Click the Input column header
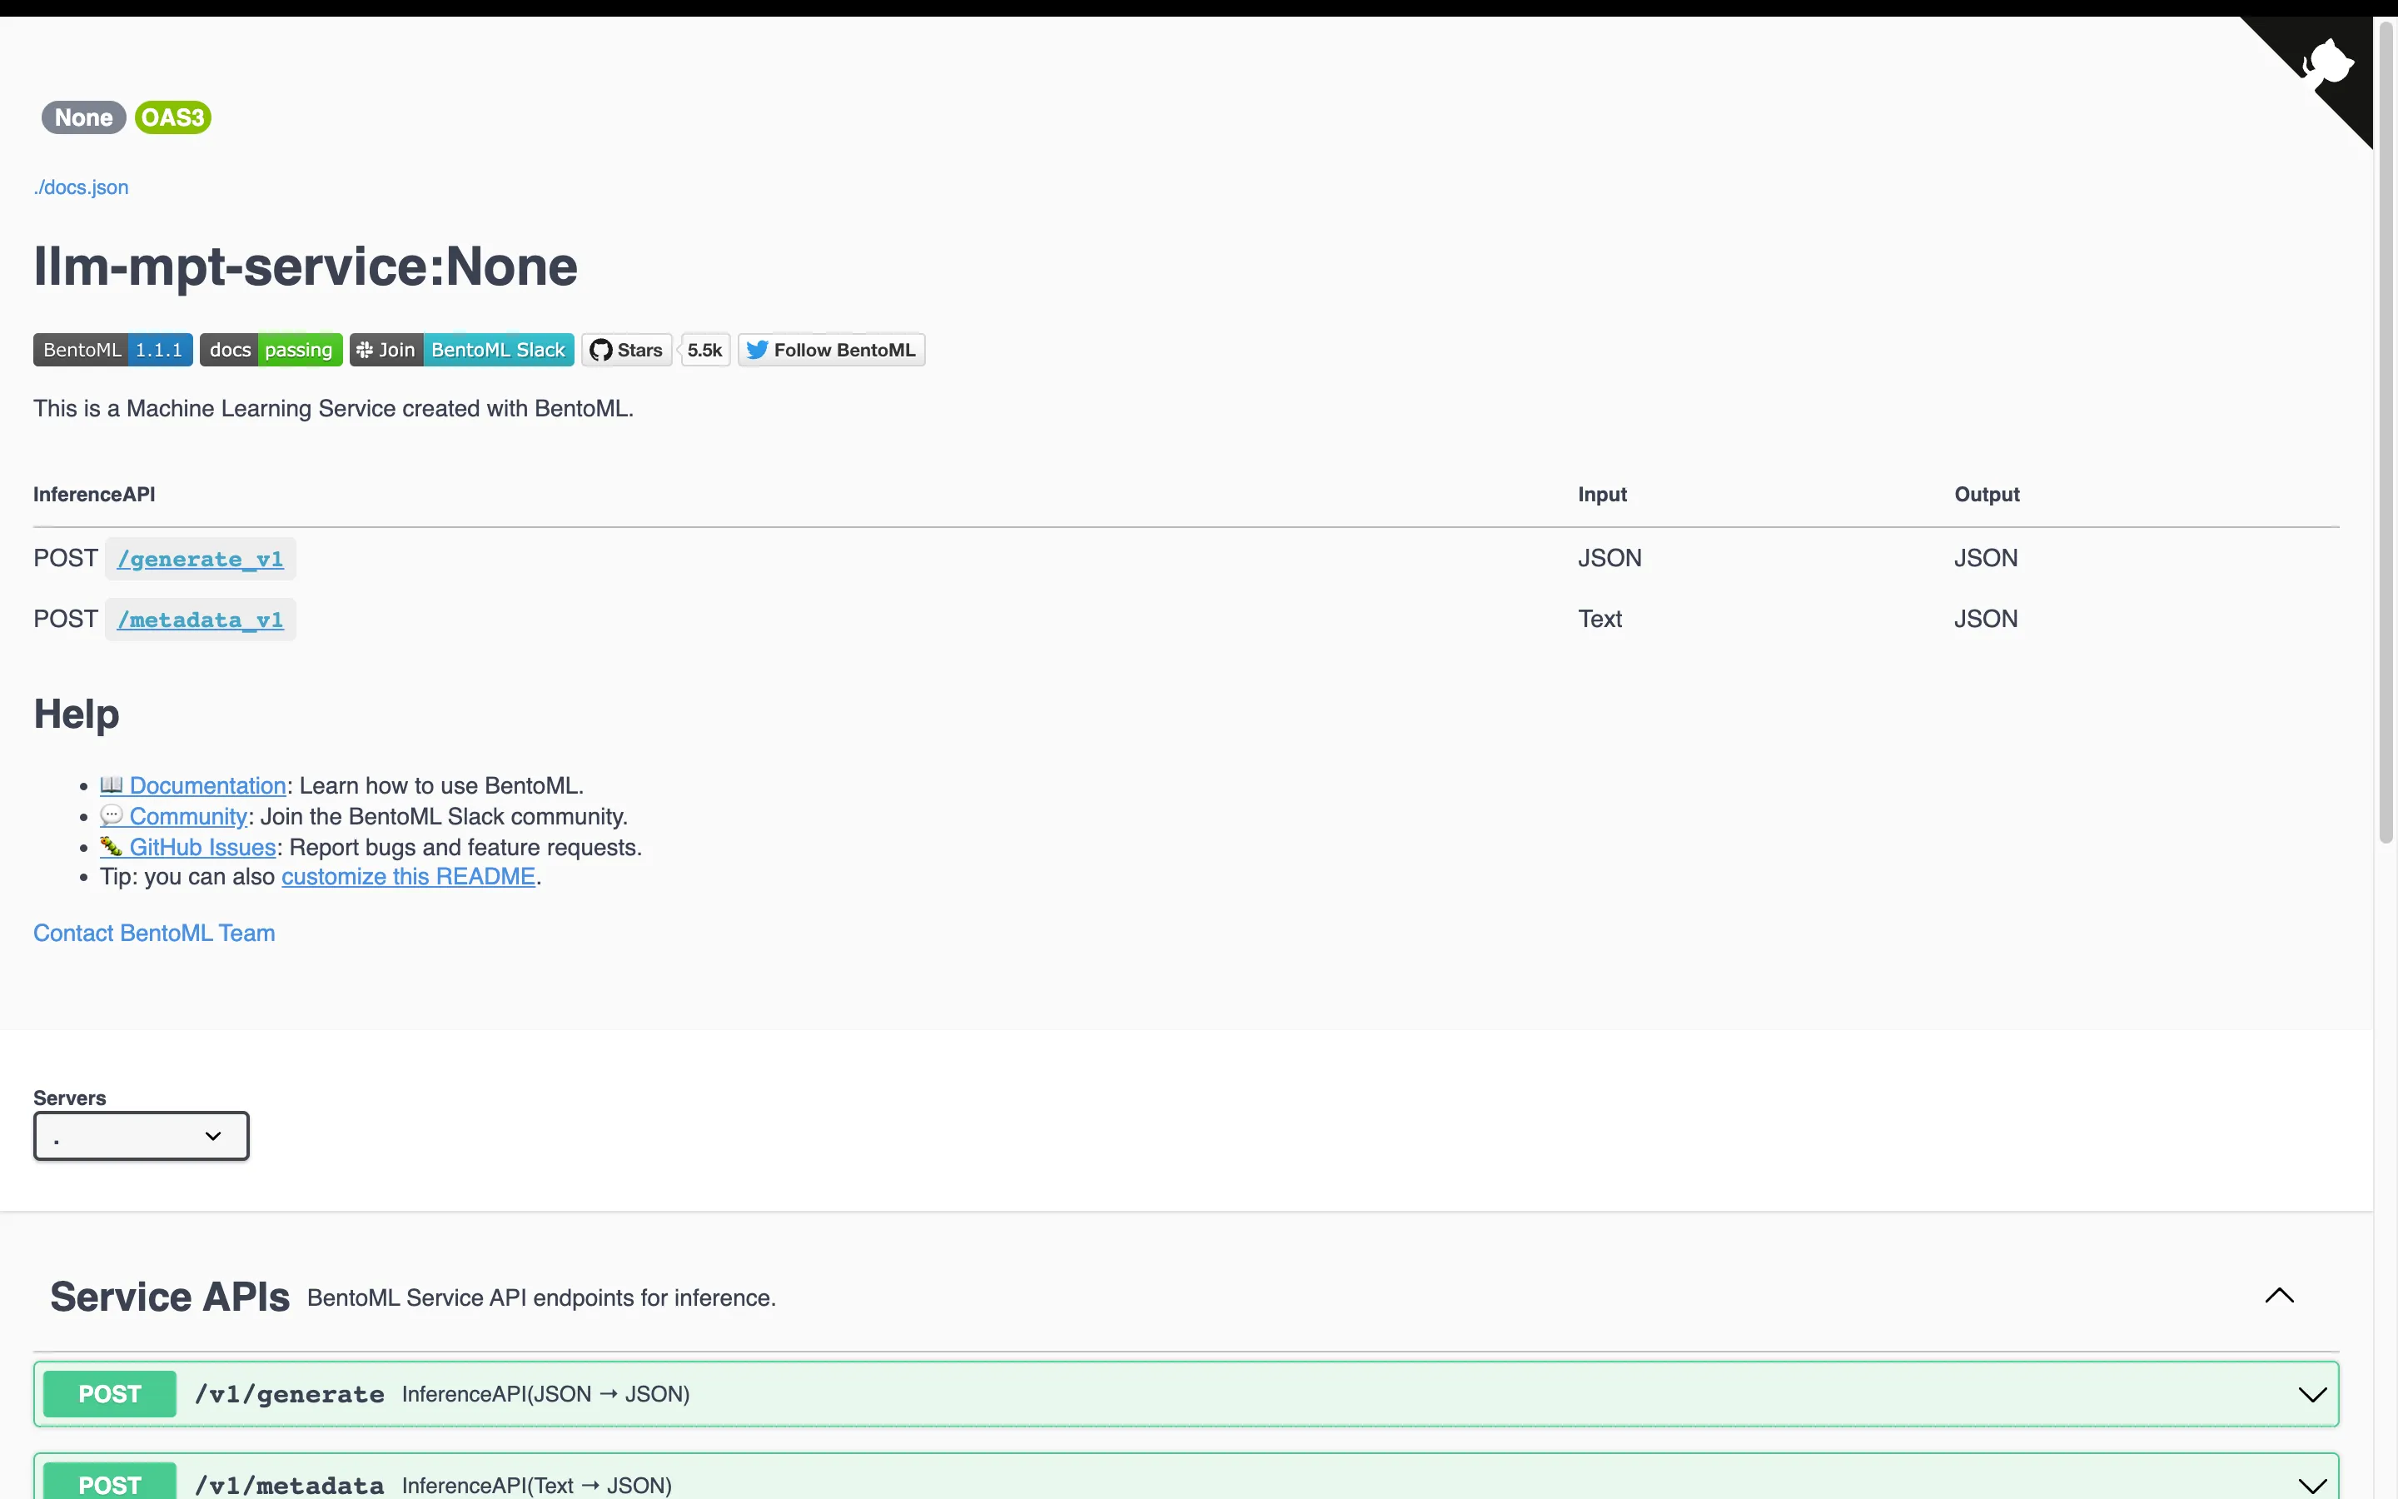The image size is (2398, 1499). tap(1602, 495)
